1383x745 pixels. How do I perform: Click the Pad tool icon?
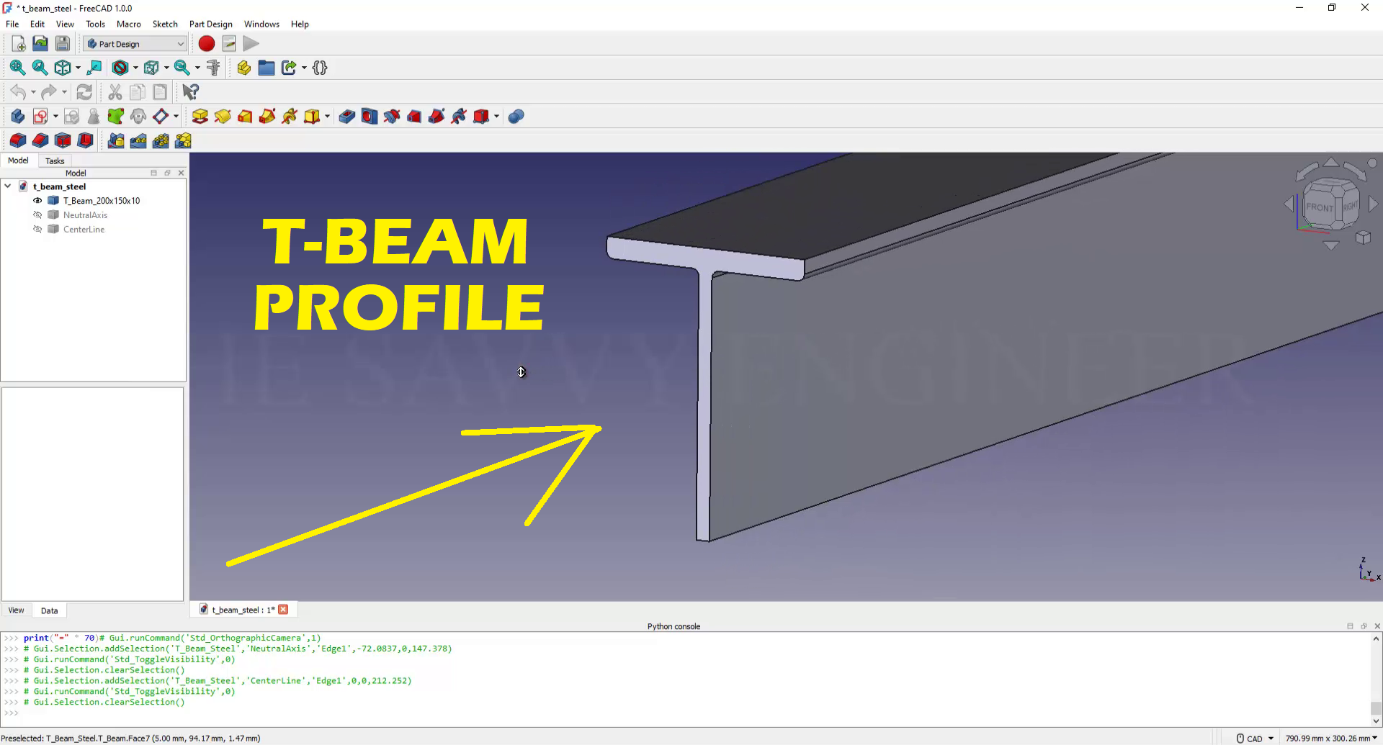point(200,117)
